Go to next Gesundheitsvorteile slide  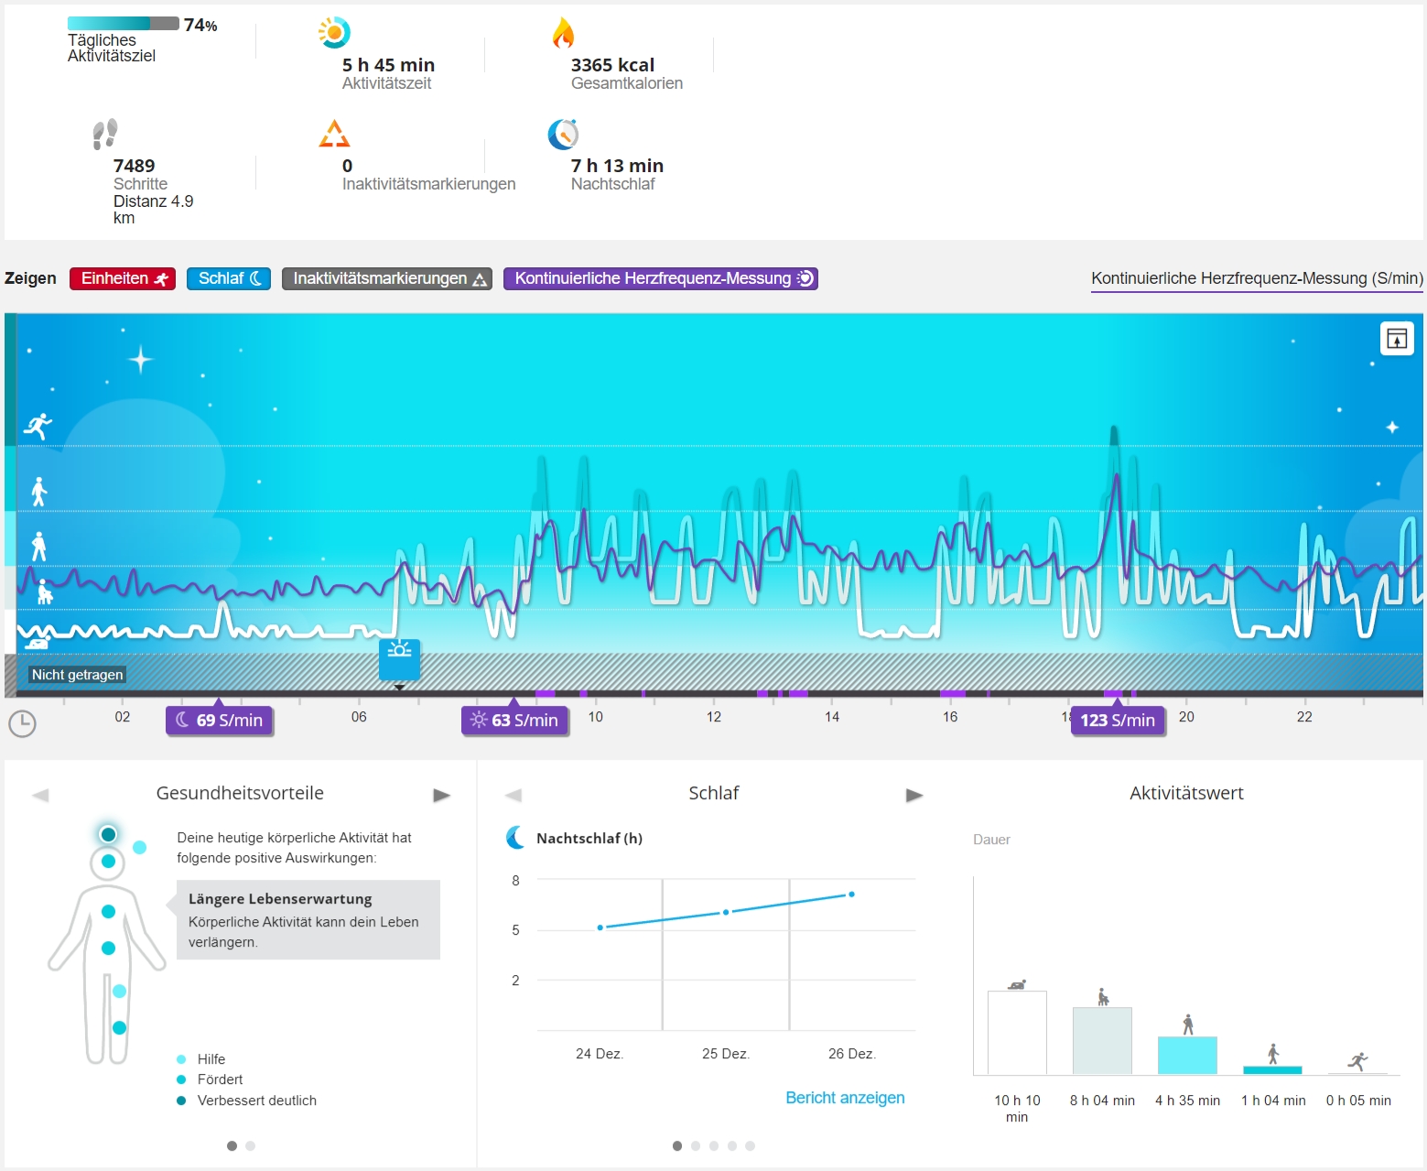pos(442,796)
